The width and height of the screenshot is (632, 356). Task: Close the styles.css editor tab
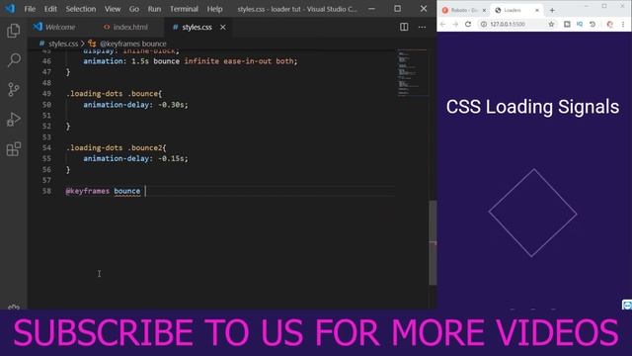[223, 27]
